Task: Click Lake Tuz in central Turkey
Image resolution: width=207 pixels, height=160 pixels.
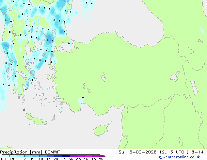Action: point(104,78)
